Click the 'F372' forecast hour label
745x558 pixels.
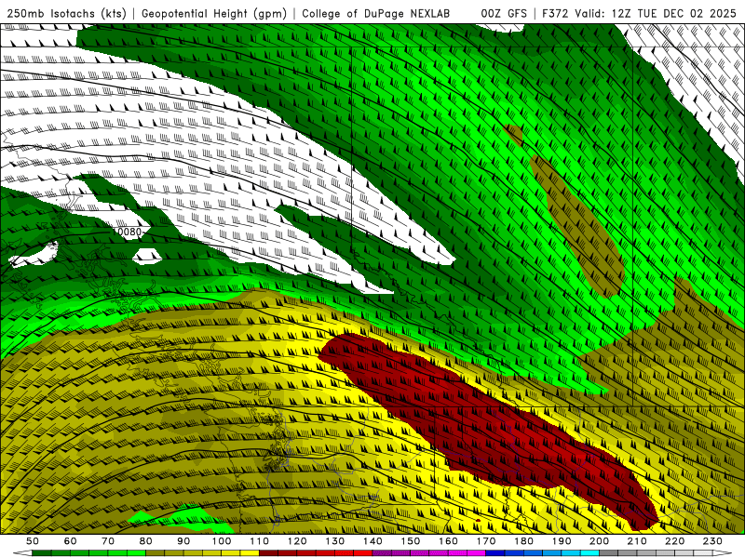(x=555, y=14)
